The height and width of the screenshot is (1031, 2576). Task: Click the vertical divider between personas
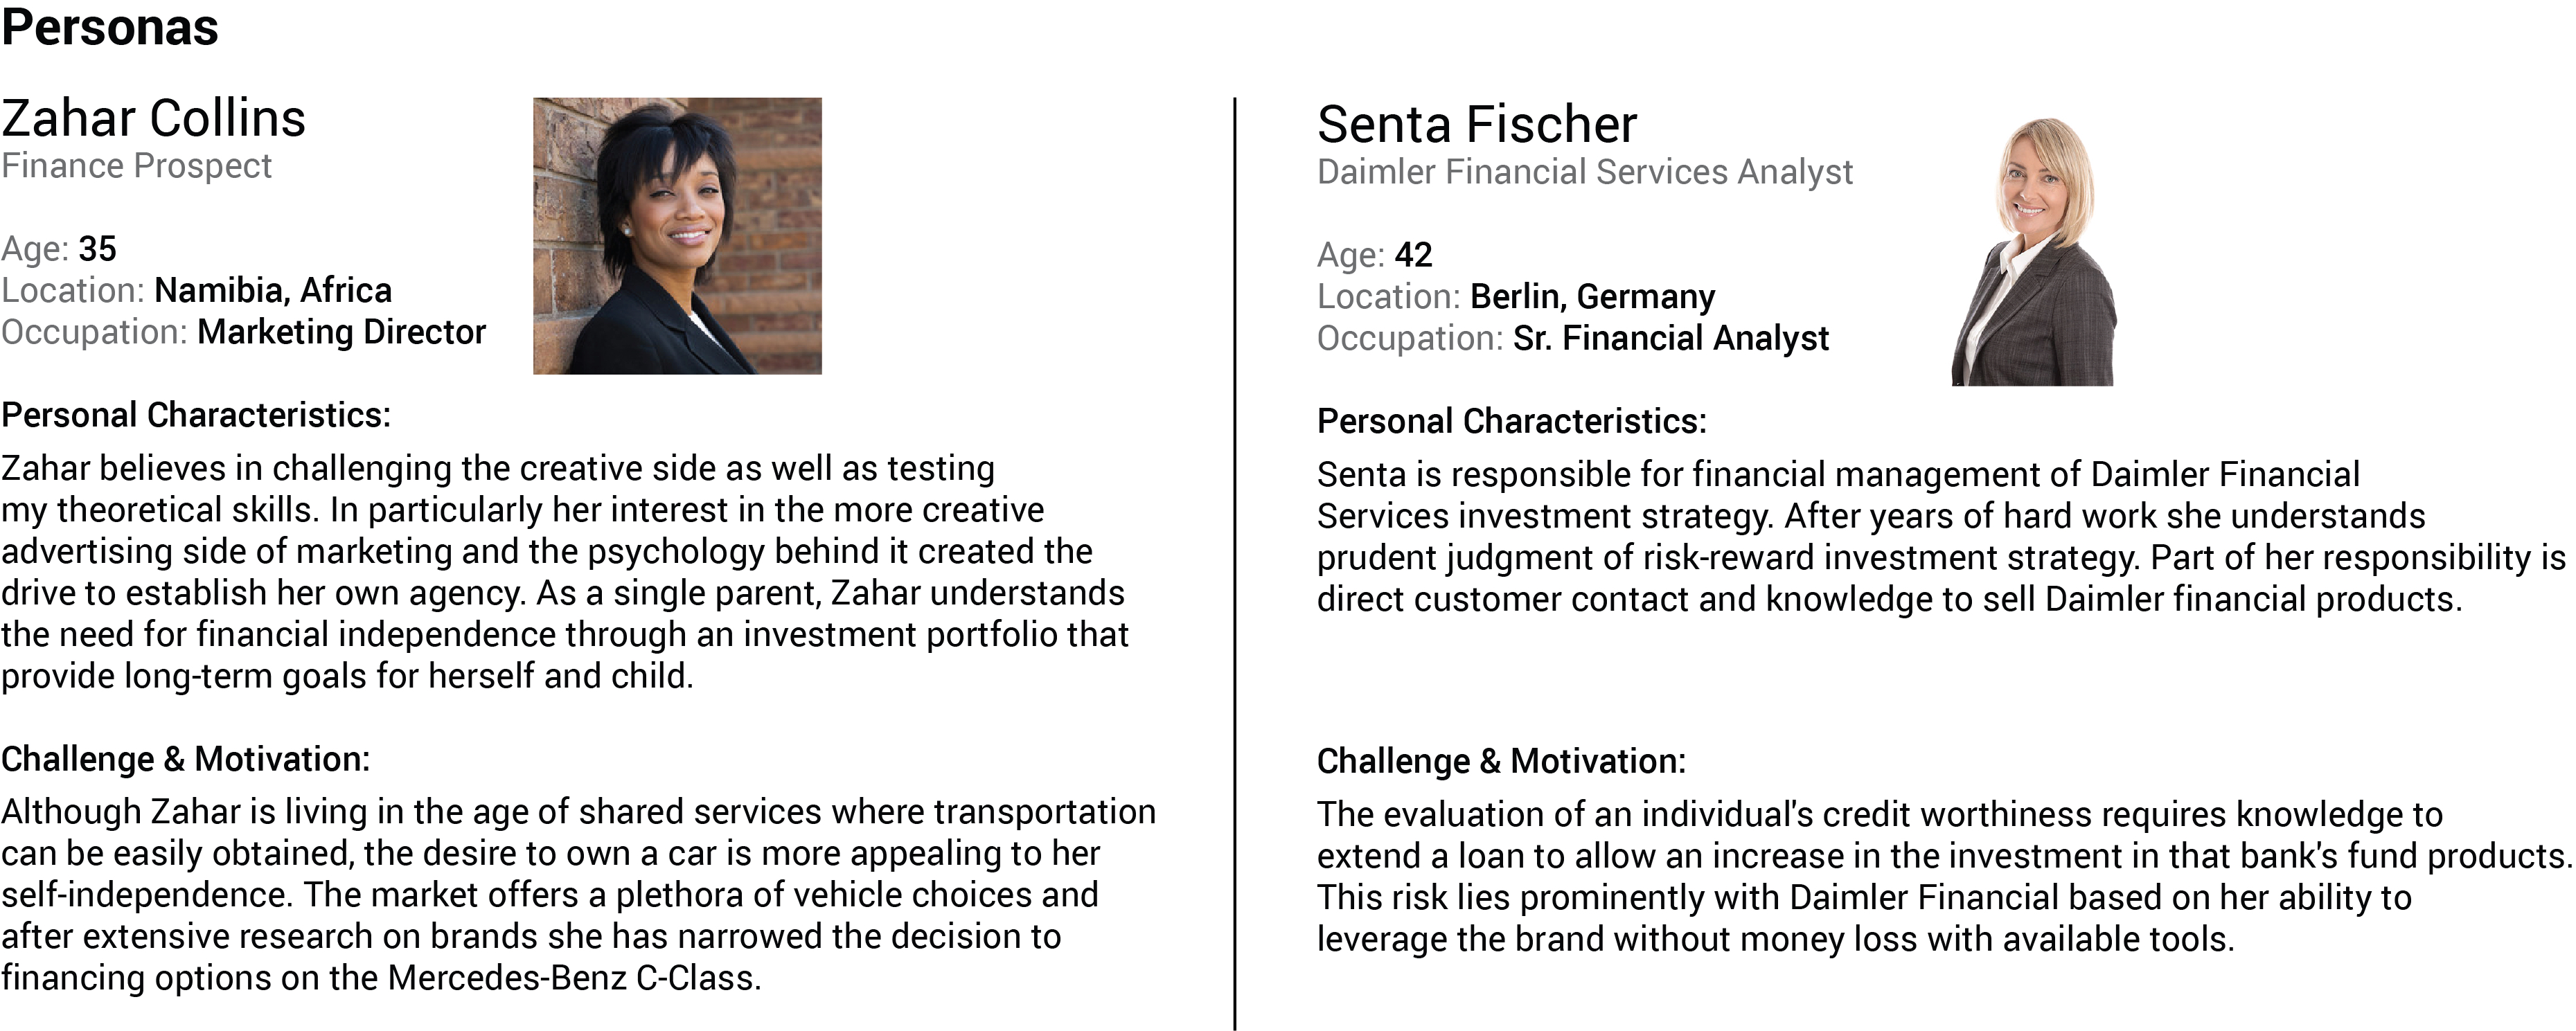[x=1235, y=560]
